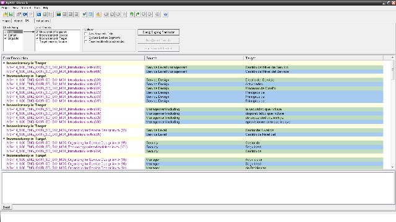Select target cell 'Procesos de Diseño'
Viewport: 396px width, 222px height.
(314, 88)
